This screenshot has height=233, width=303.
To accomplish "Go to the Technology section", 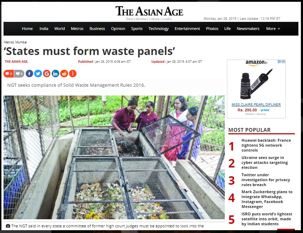I will (159, 29).
